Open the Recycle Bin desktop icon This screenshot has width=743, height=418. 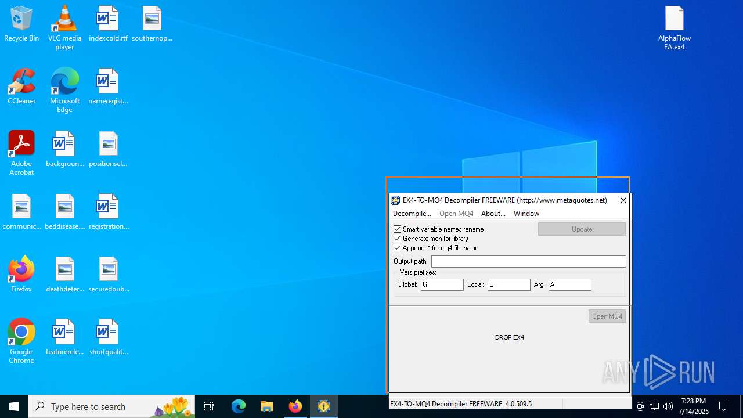click(21, 25)
